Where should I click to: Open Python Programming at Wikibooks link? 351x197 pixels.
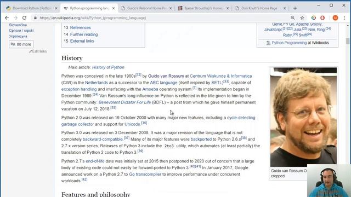pos(289,43)
